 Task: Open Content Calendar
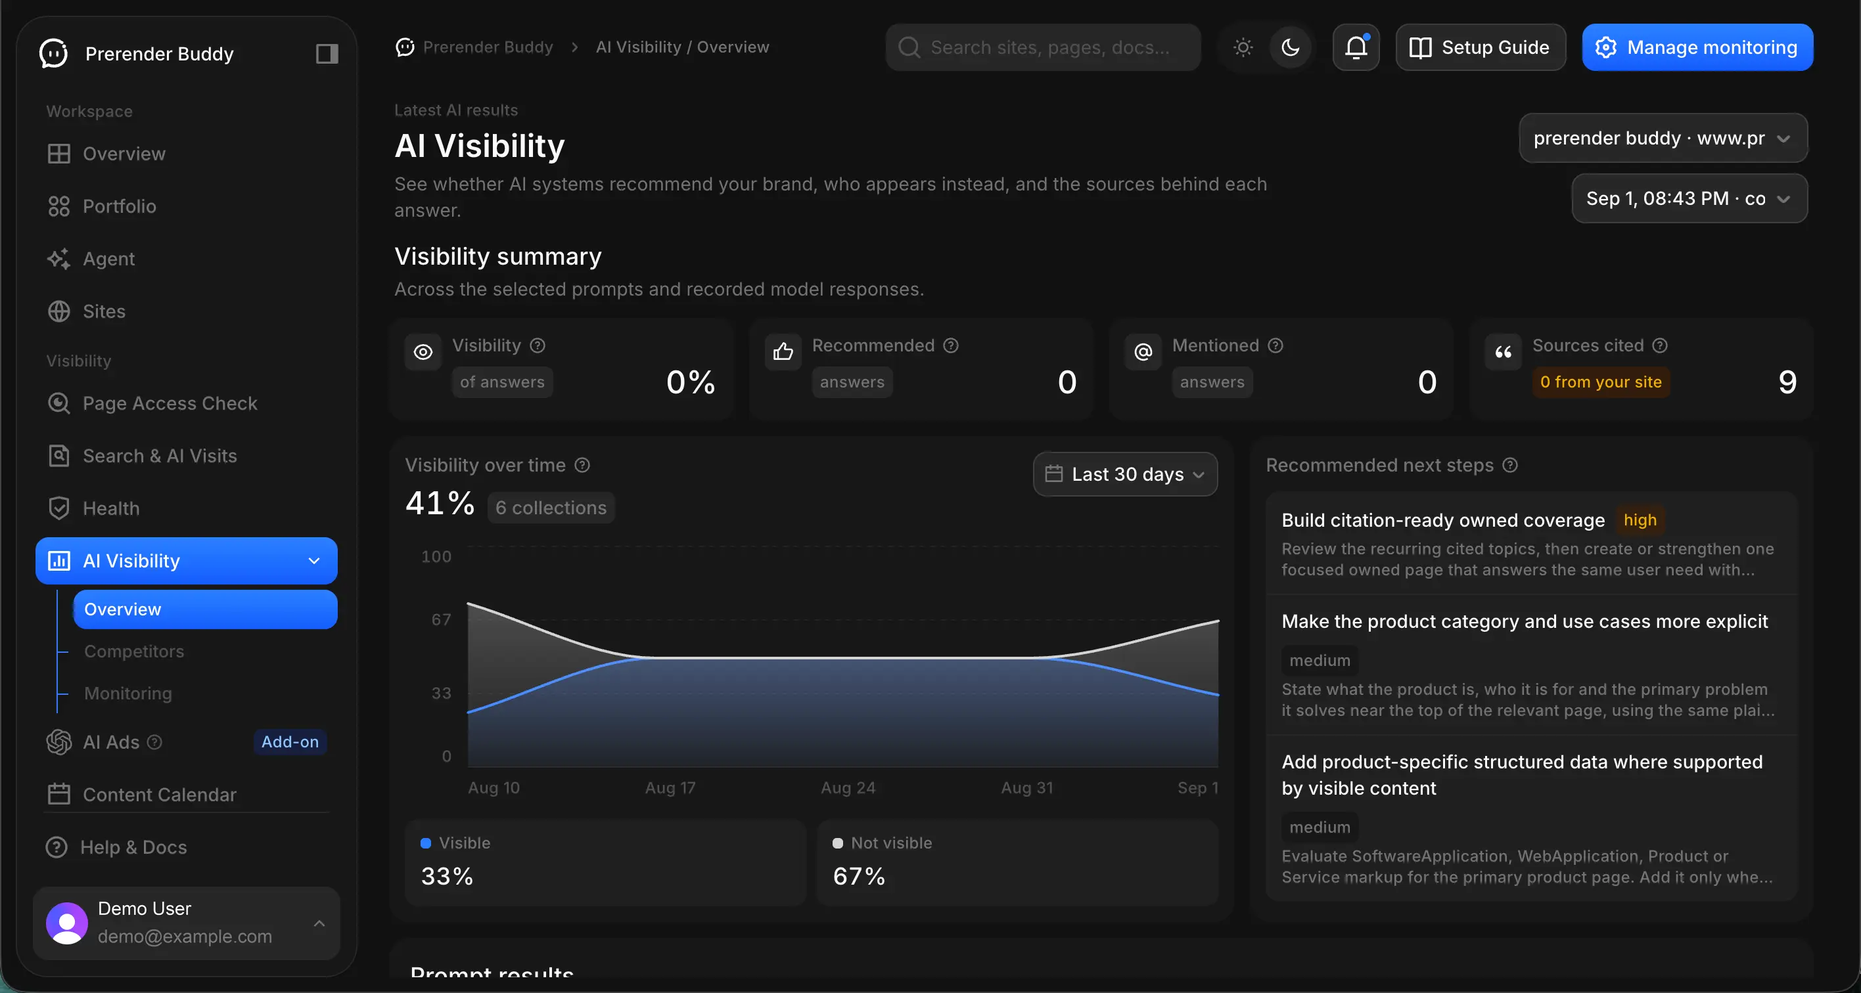click(x=187, y=795)
